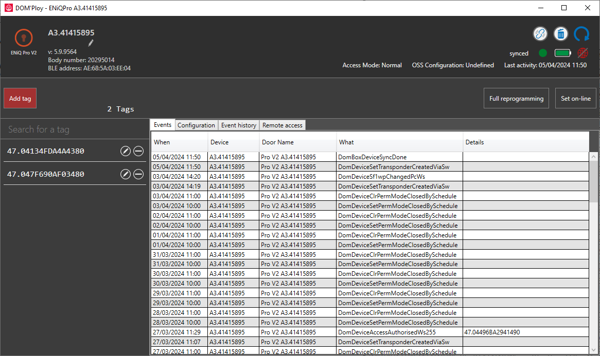Click the DOM'Ploy app icon in title bar
Screen dimensions: 600x356
8,8
